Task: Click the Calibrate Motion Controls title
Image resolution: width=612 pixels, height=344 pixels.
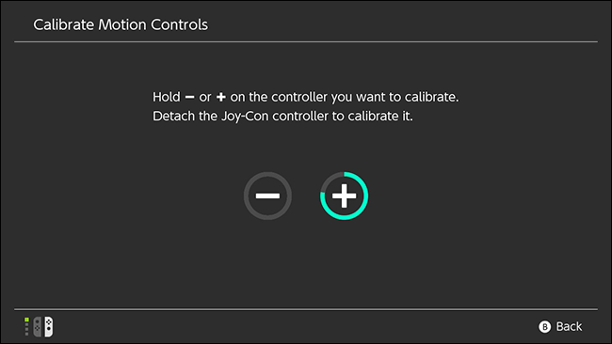Action: pyautogui.click(x=121, y=24)
